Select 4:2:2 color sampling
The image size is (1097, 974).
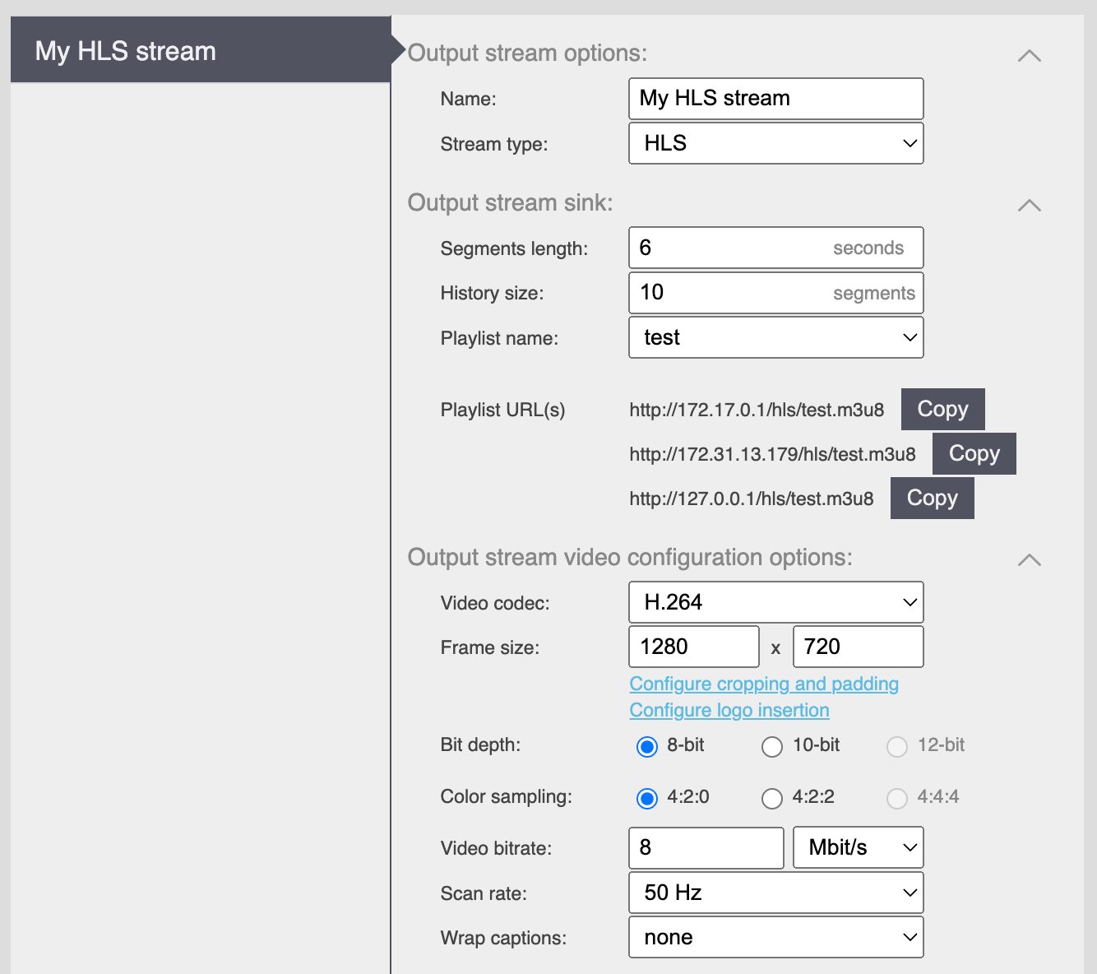772,798
